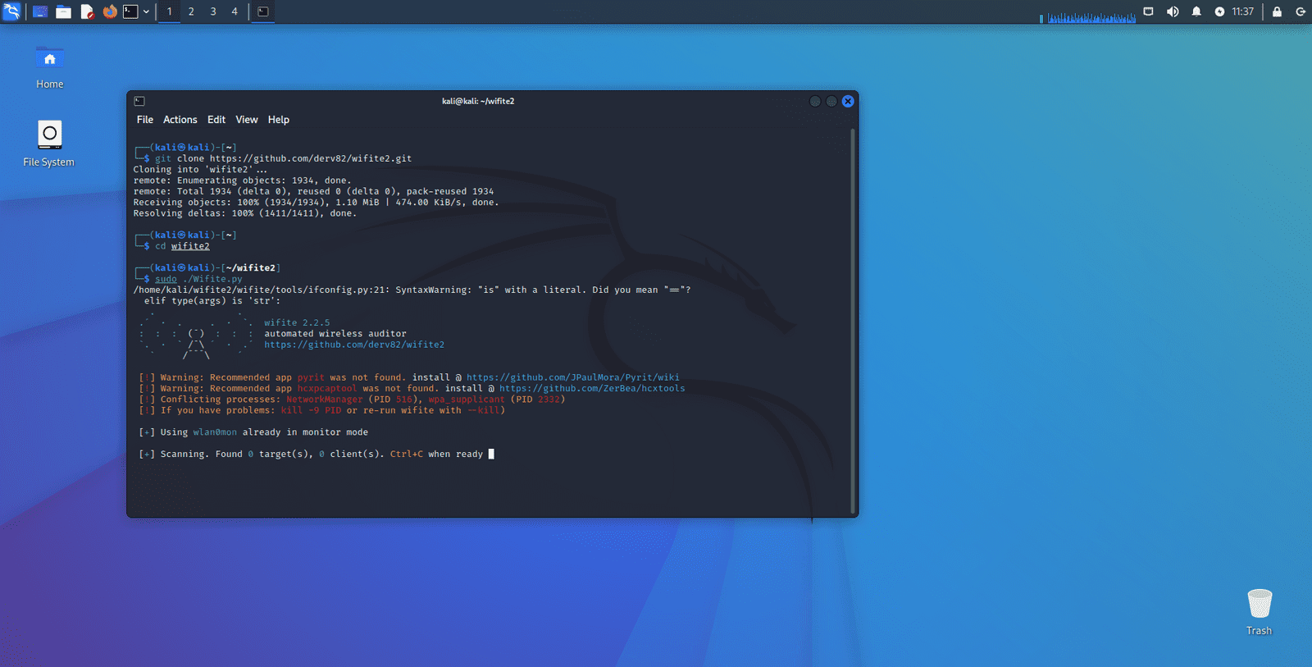
Task: Open the terminal View menu
Action: click(246, 120)
